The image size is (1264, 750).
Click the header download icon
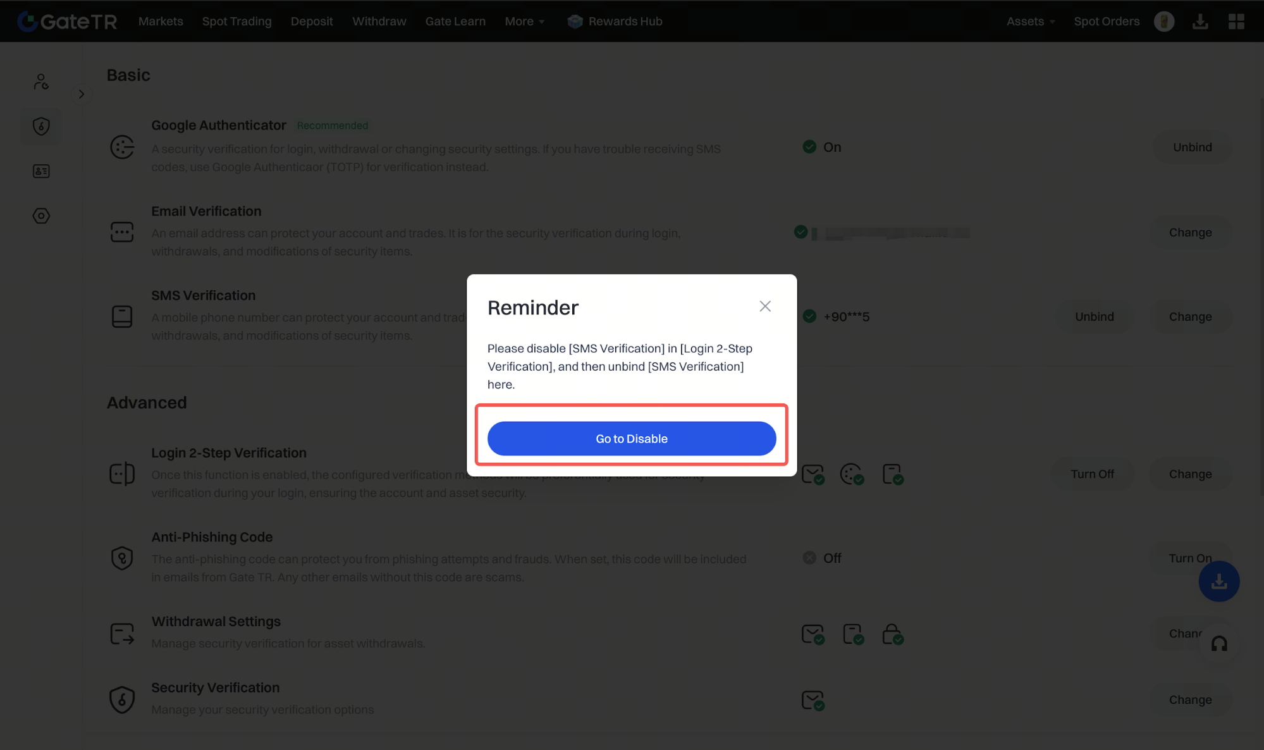pos(1200,22)
